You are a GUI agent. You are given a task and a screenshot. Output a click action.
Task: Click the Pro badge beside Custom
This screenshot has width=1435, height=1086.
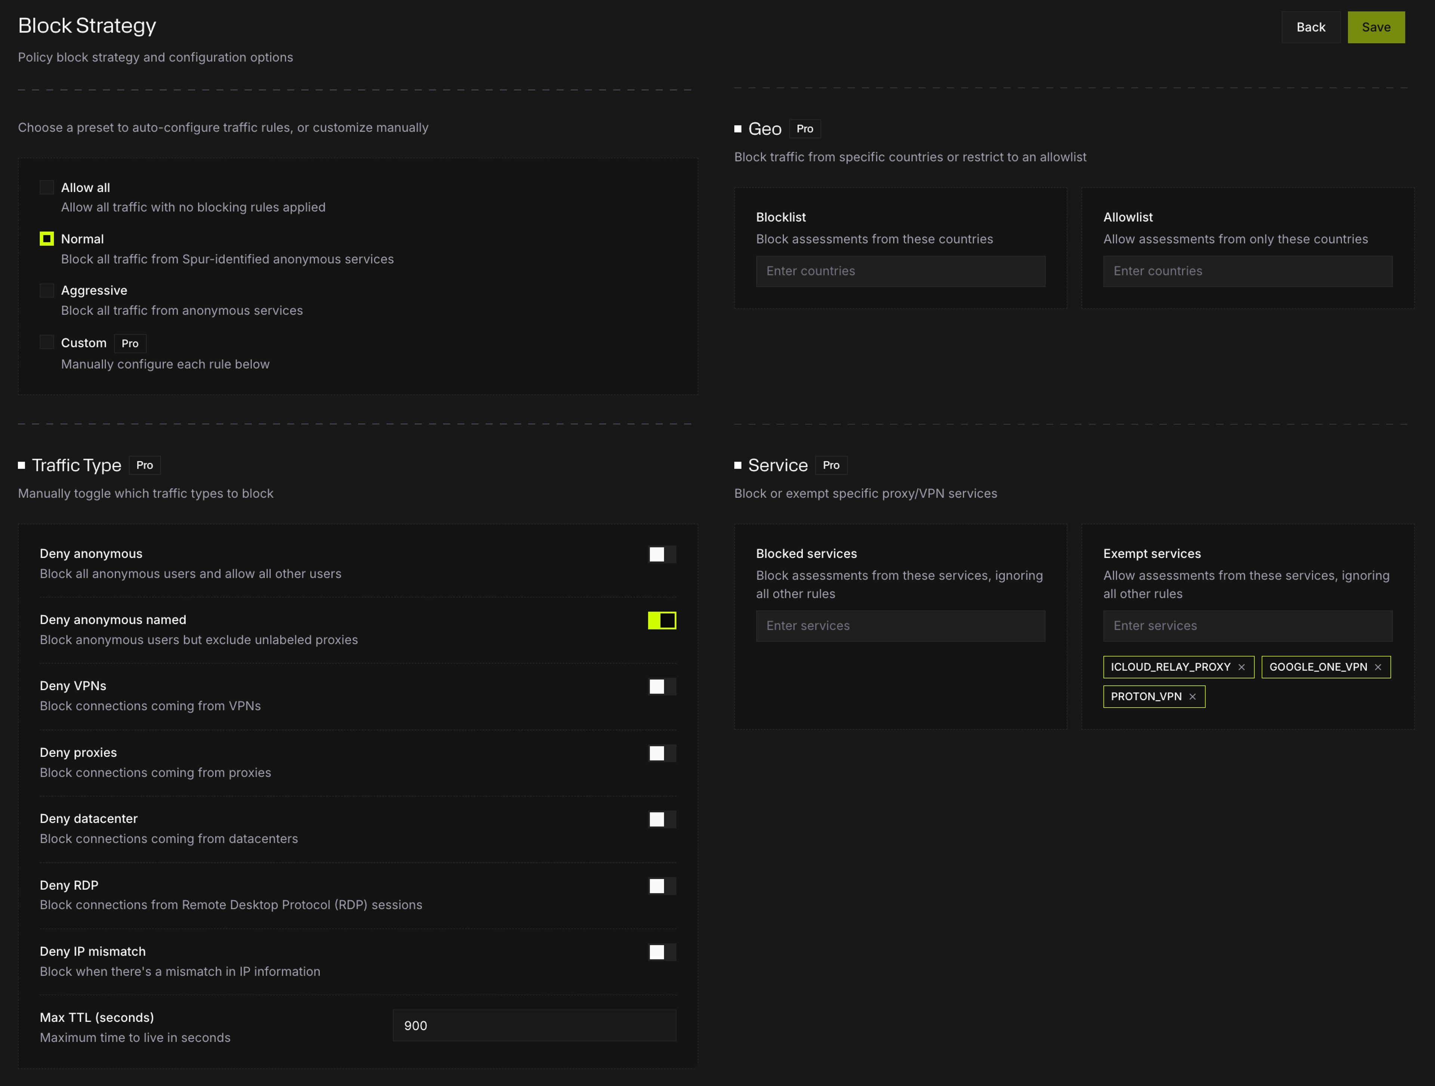coord(130,344)
